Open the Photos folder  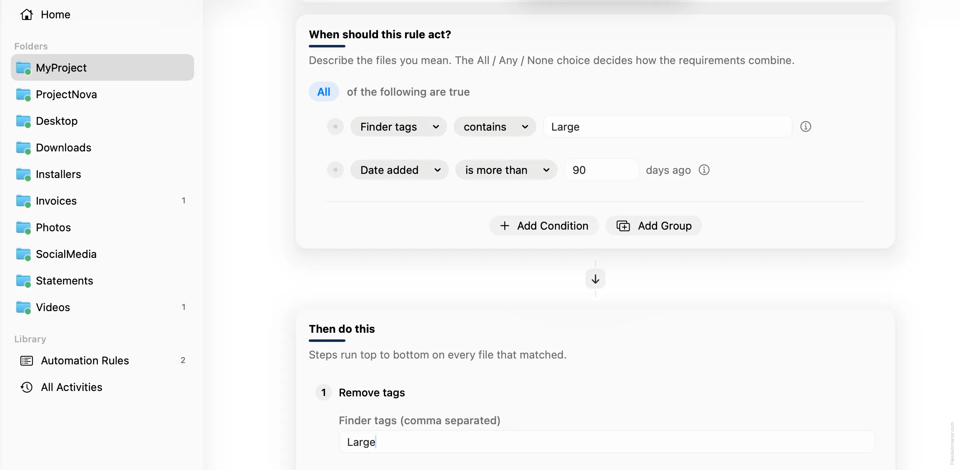pyautogui.click(x=102, y=228)
